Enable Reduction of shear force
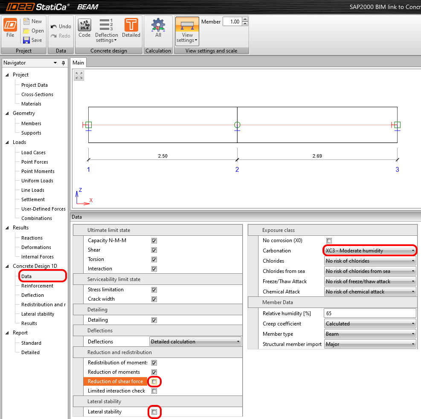421x419 pixels. coord(154,381)
